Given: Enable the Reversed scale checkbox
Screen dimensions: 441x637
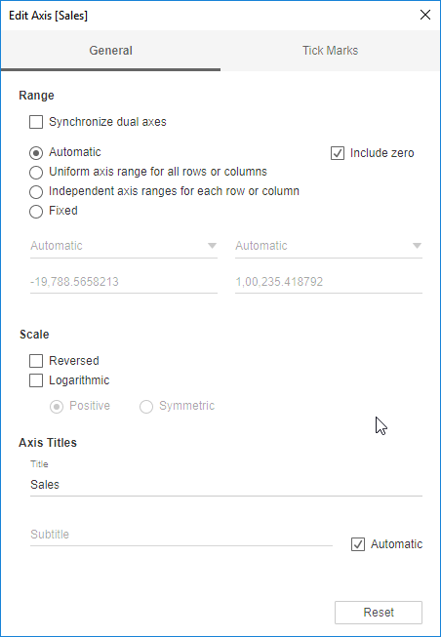Looking at the screenshot, I should (x=36, y=361).
